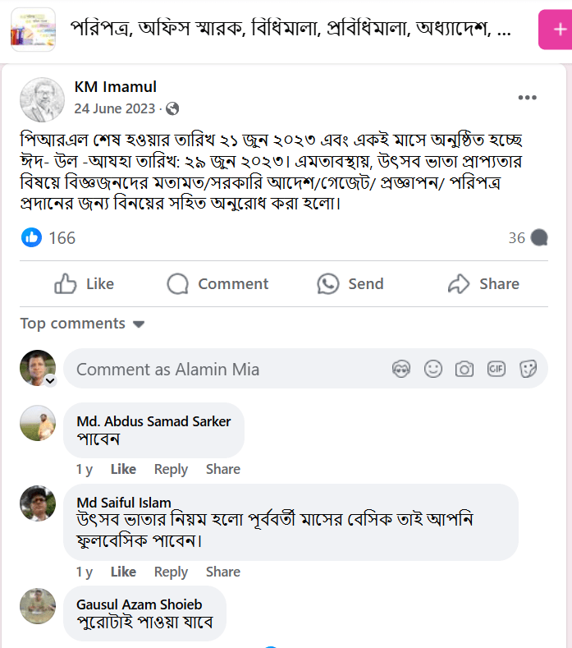
Task: Open the GIF picker in comment box
Action: (496, 369)
